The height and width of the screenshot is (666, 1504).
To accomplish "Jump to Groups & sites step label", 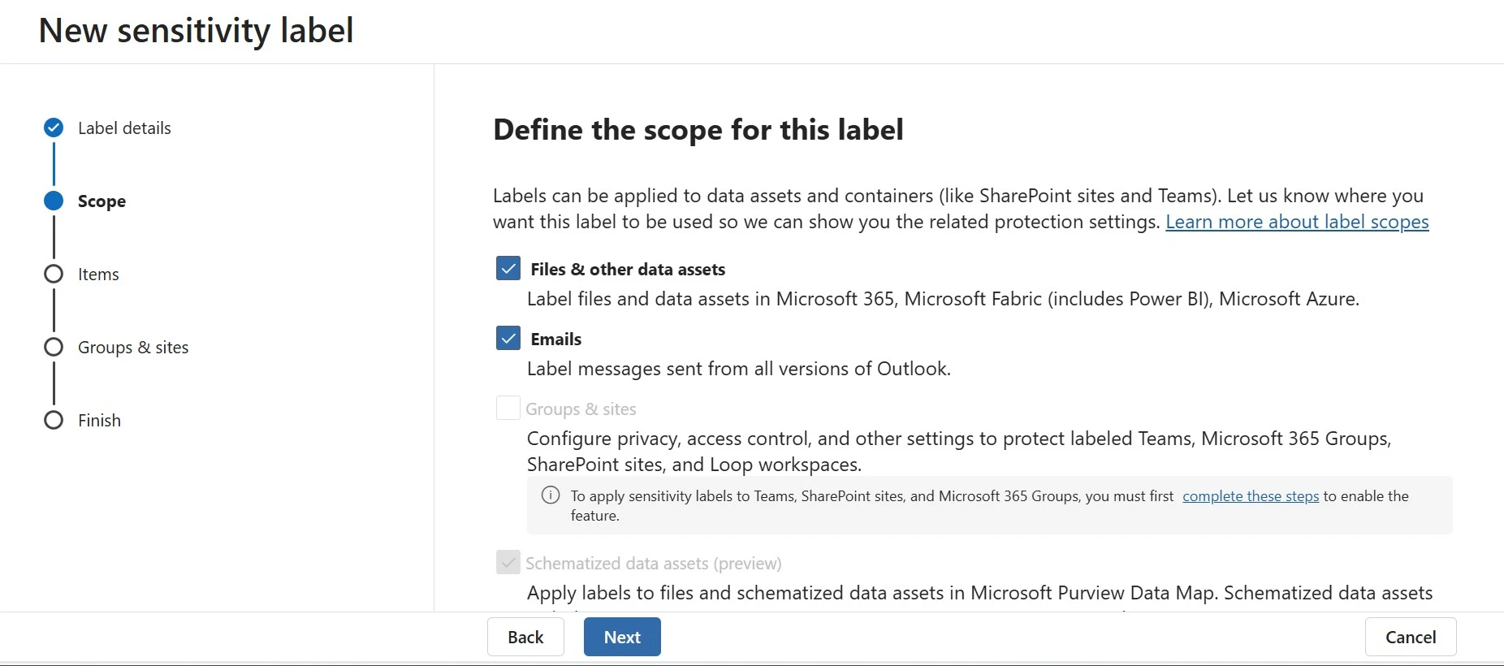I will 133,348.
